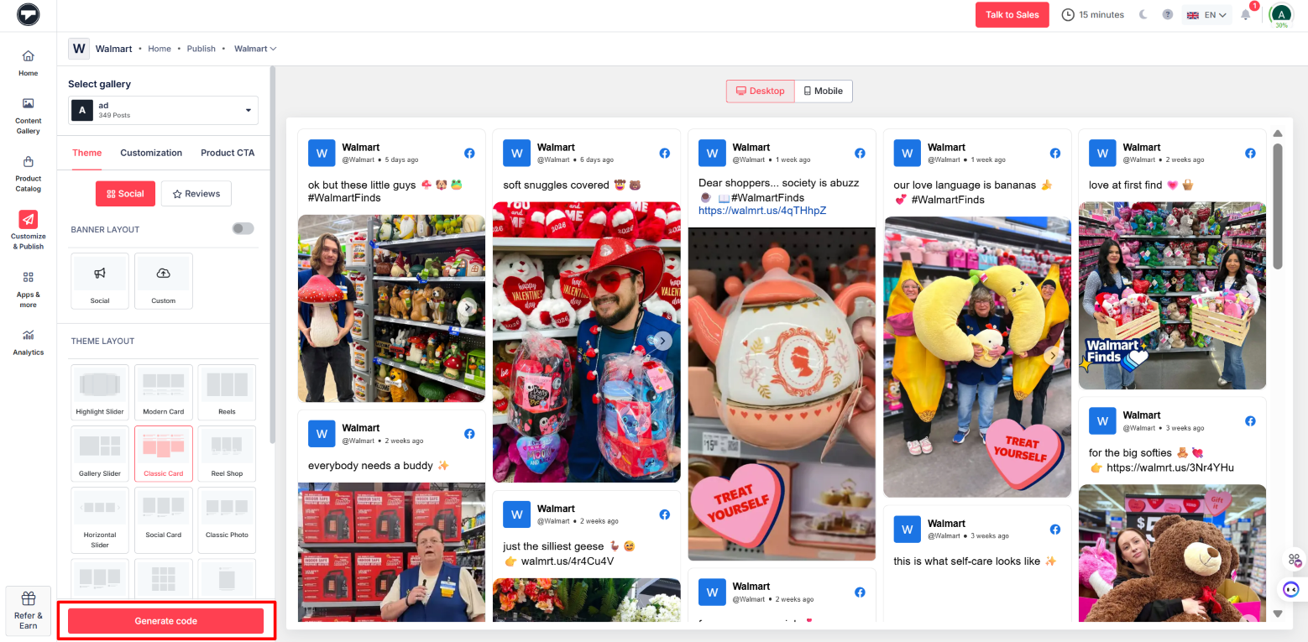1308x642 pixels.
Task: Next image arrow on soft snuggles post
Action: pyautogui.click(x=663, y=341)
